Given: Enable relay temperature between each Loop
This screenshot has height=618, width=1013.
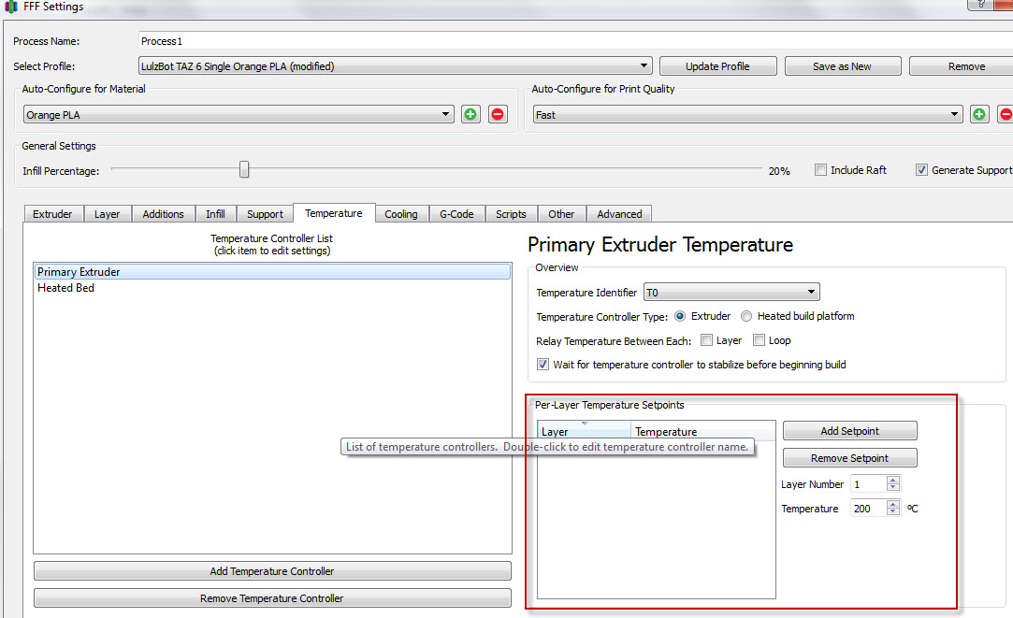Looking at the screenshot, I should (760, 340).
